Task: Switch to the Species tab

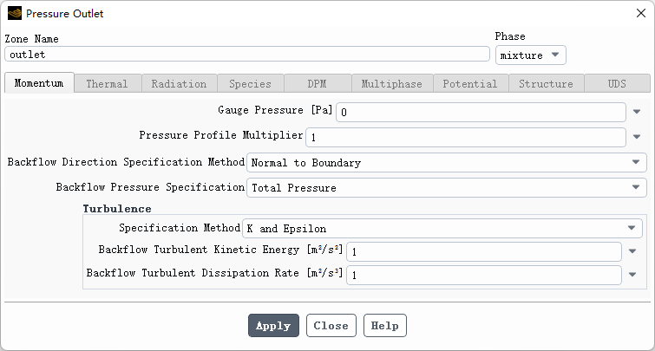Action: click(250, 84)
